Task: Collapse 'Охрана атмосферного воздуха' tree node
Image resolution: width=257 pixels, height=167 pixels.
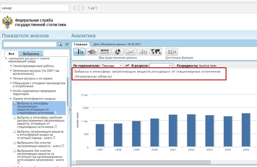Action: coord(11,99)
